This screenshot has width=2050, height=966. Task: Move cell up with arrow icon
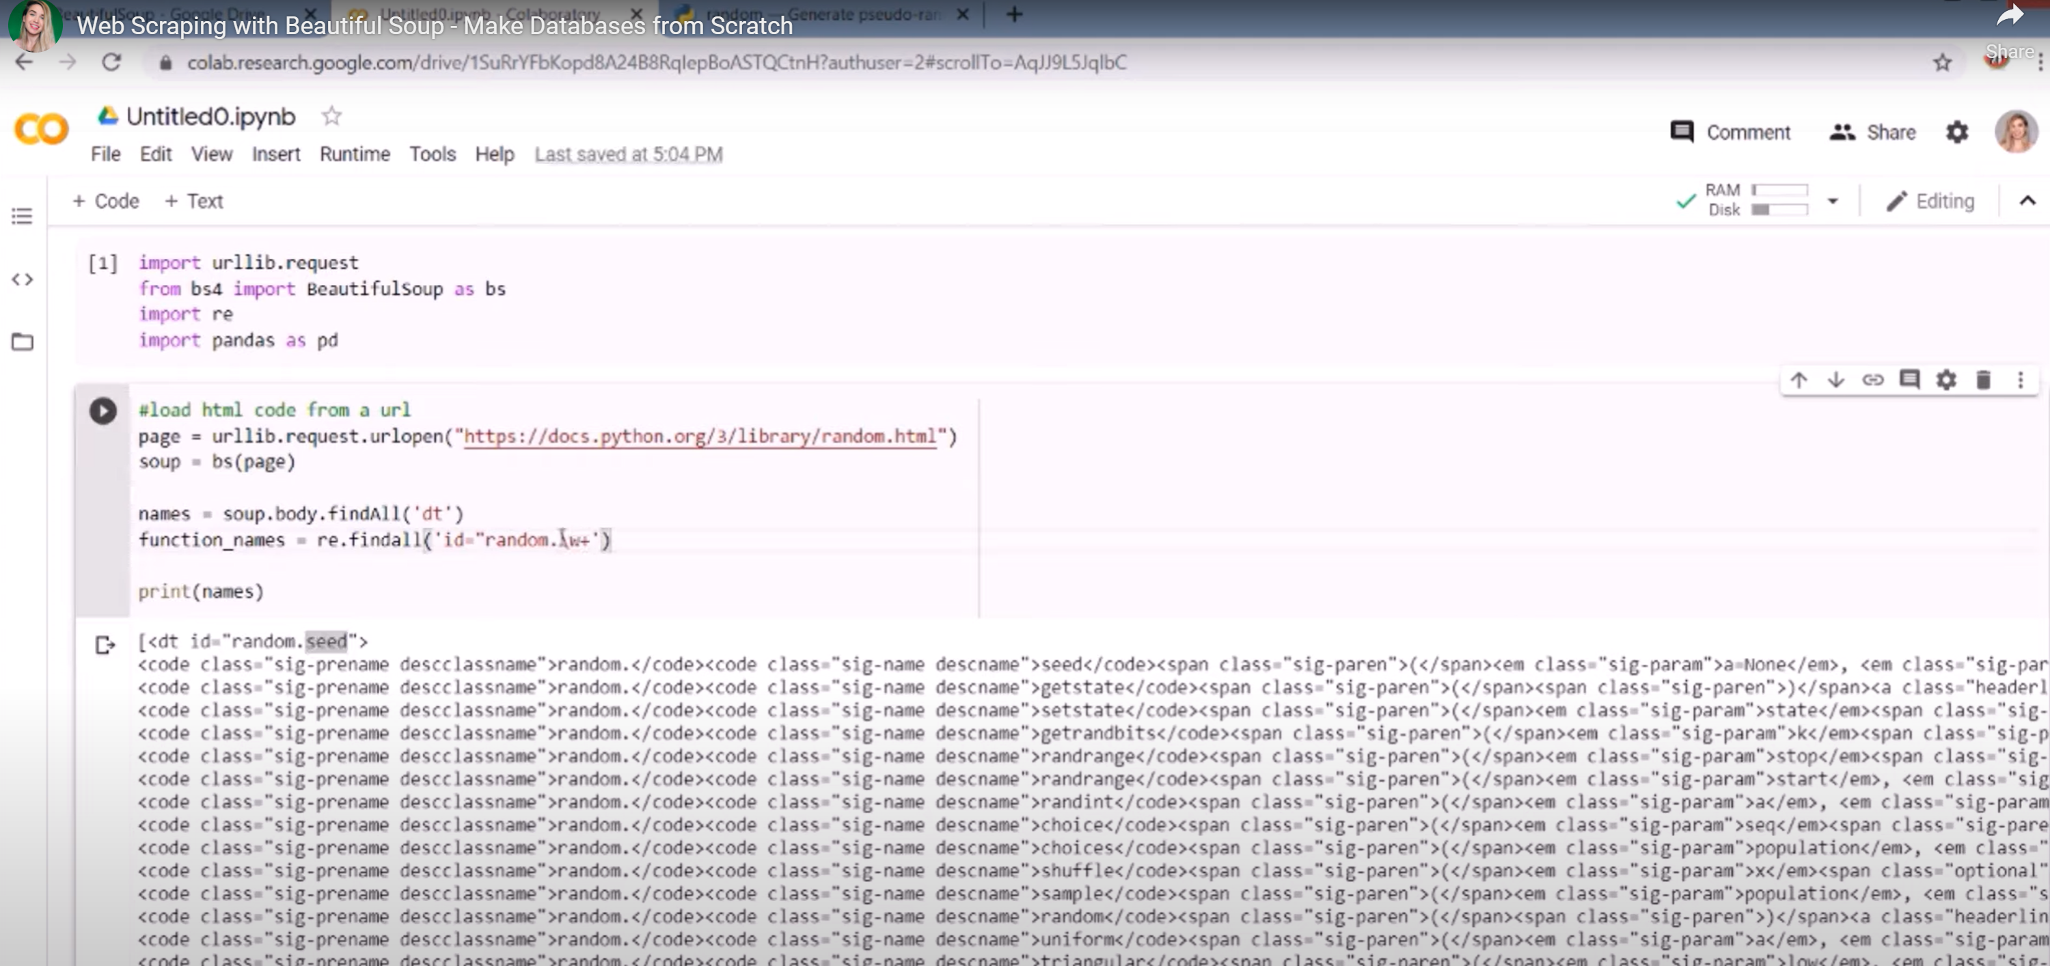[x=1799, y=380]
